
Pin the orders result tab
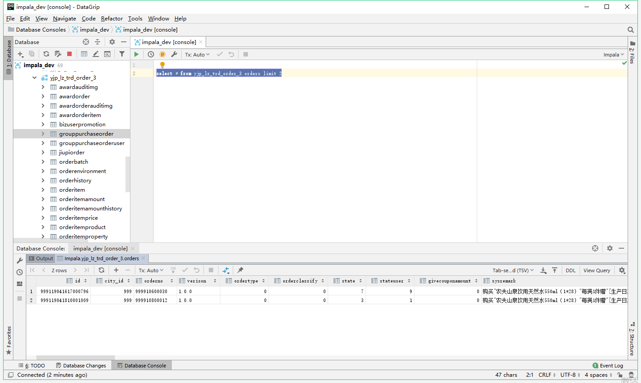239,270
